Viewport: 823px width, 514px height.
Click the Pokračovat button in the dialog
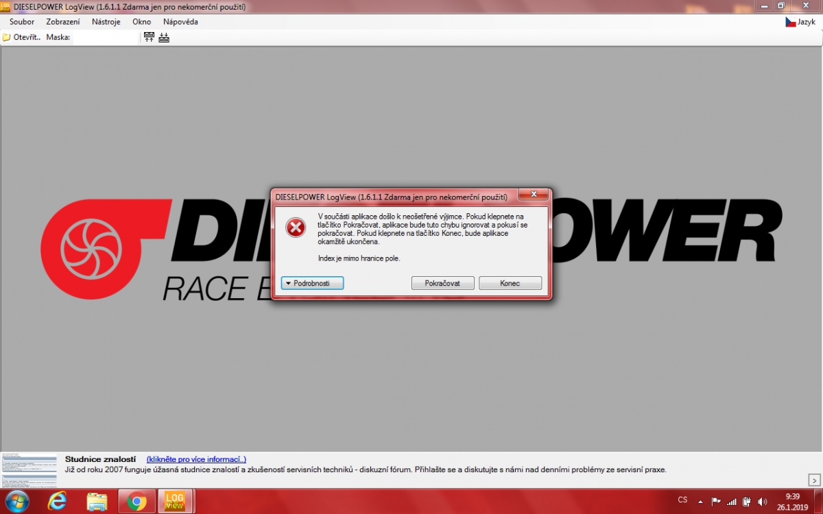[443, 283]
